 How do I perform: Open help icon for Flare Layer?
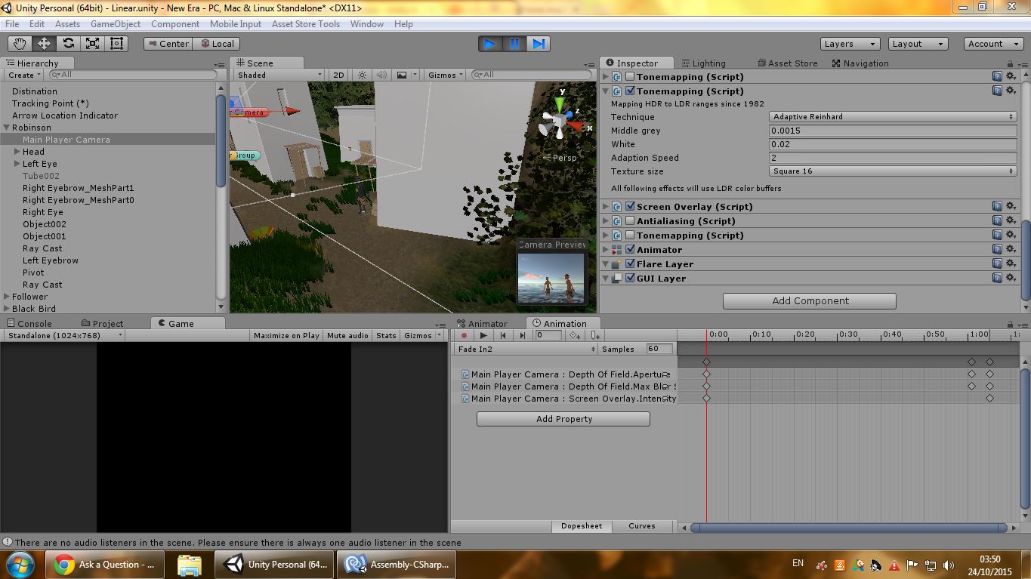pos(997,264)
